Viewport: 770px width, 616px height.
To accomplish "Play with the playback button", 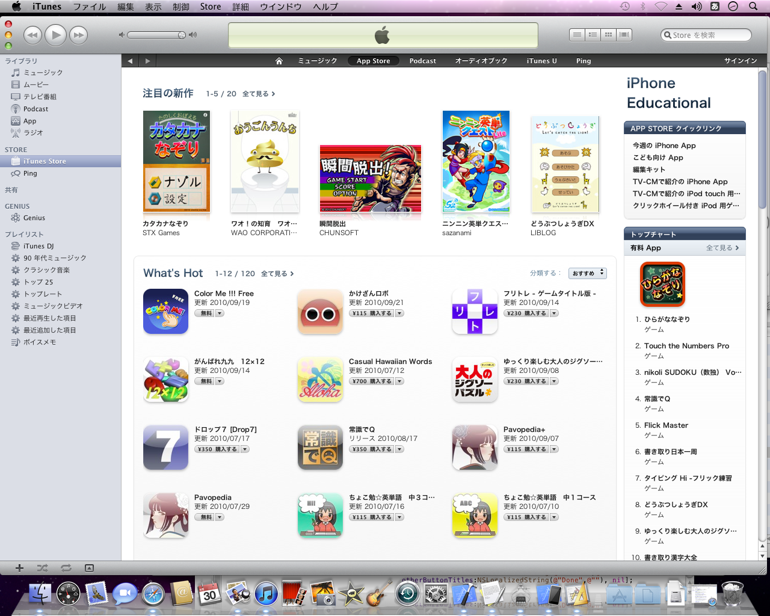I will (x=56, y=35).
